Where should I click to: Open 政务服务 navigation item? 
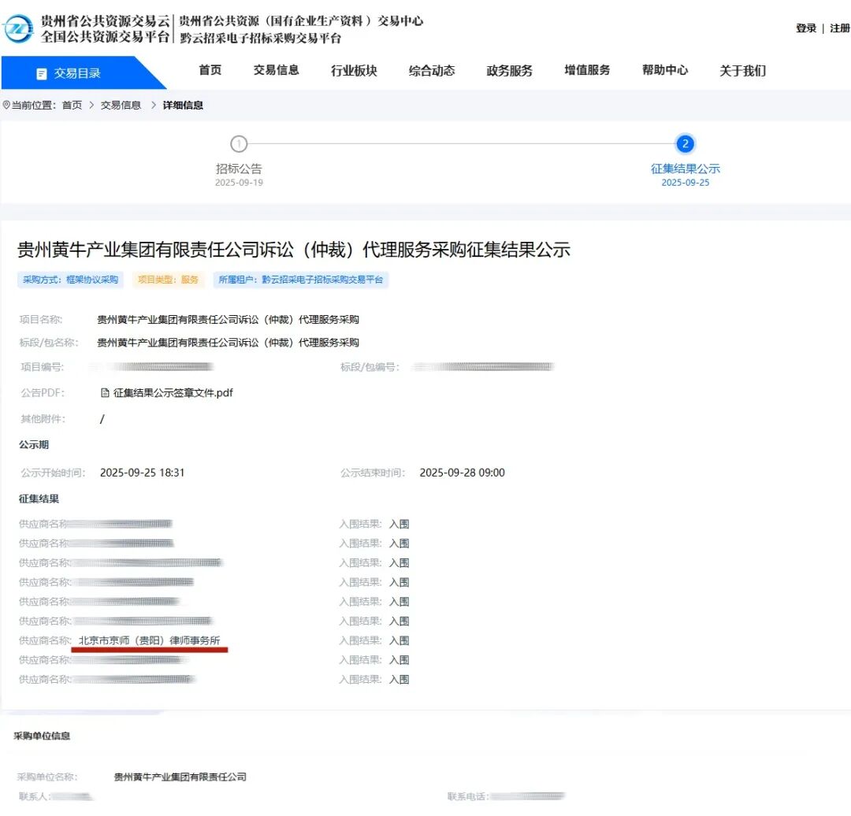(x=509, y=70)
